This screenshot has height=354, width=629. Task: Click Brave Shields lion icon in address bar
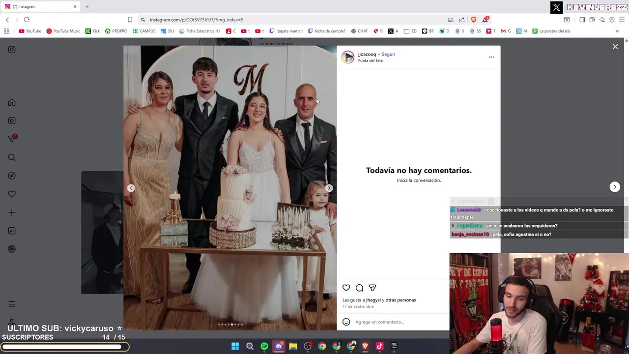coord(474,20)
